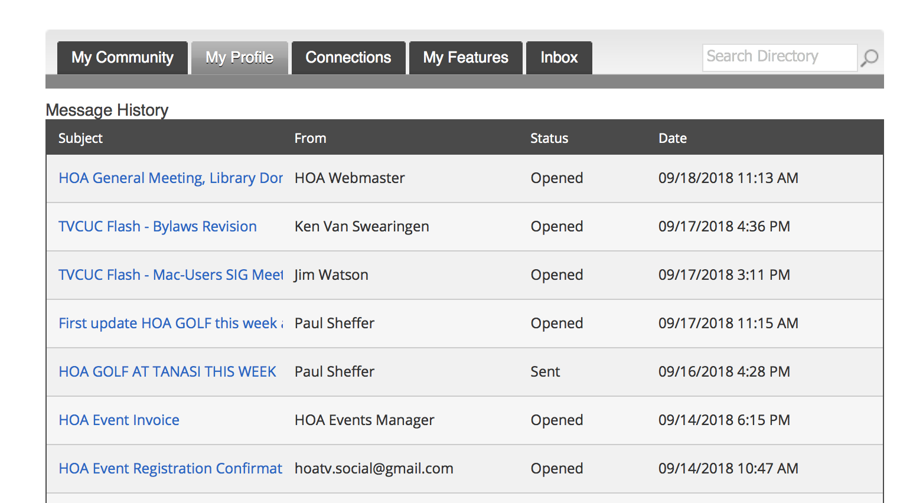The width and height of the screenshot is (900, 503).
Task: Click date 09/16/2018 4:28 PM
Action: 724,372
